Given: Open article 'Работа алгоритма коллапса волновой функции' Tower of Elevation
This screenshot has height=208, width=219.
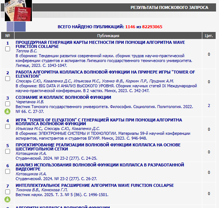Looking at the screenshot, I should 105,74.
